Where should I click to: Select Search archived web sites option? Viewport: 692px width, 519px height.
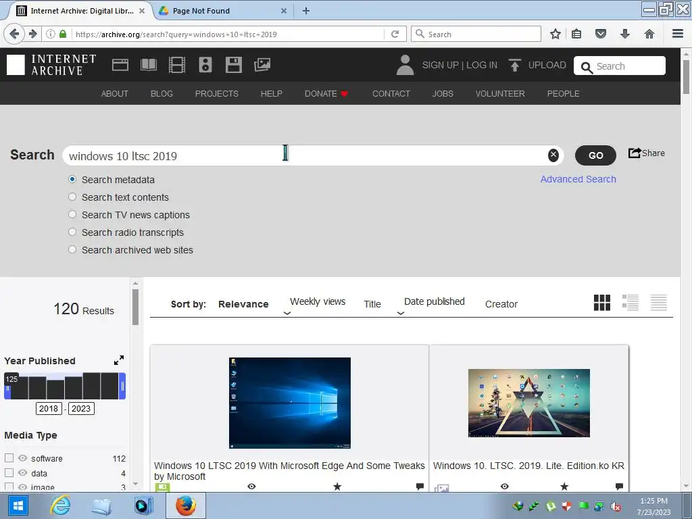click(72, 250)
